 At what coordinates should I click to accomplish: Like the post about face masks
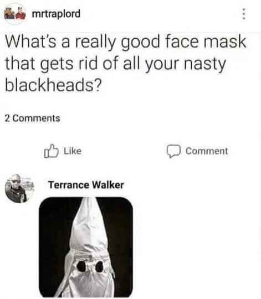coord(63,151)
